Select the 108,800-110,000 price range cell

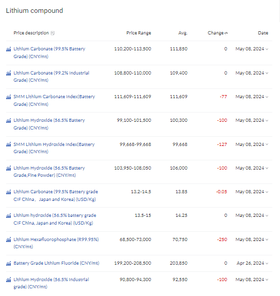[x=133, y=73]
